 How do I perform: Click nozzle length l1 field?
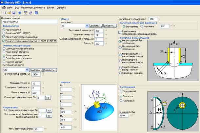click(x=99, y=44)
